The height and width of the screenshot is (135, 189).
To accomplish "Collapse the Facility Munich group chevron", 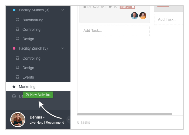I will (x=63, y=10).
